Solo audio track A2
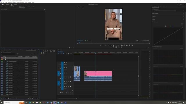186x104 pixels. coord(69,82)
